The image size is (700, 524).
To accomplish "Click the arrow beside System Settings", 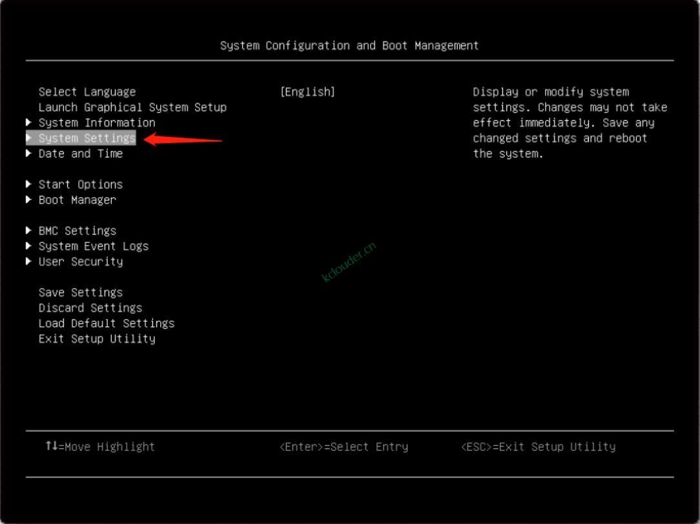I will [x=28, y=138].
